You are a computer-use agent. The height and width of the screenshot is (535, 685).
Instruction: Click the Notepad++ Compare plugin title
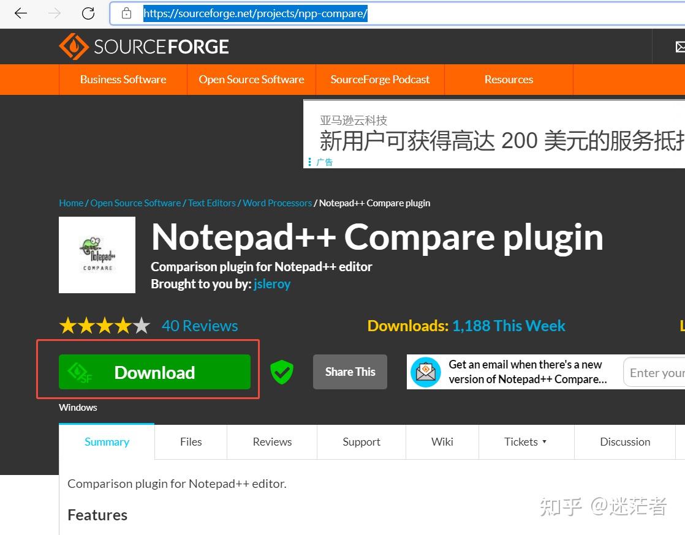(377, 238)
